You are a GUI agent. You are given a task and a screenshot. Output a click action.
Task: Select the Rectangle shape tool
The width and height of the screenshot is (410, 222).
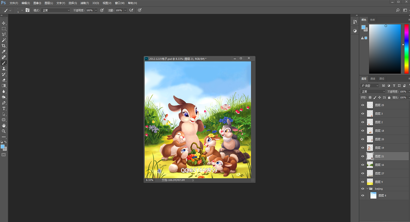point(4,120)
